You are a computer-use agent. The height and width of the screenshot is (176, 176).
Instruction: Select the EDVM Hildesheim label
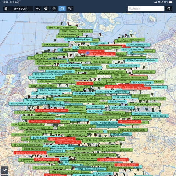coord(84,93)
